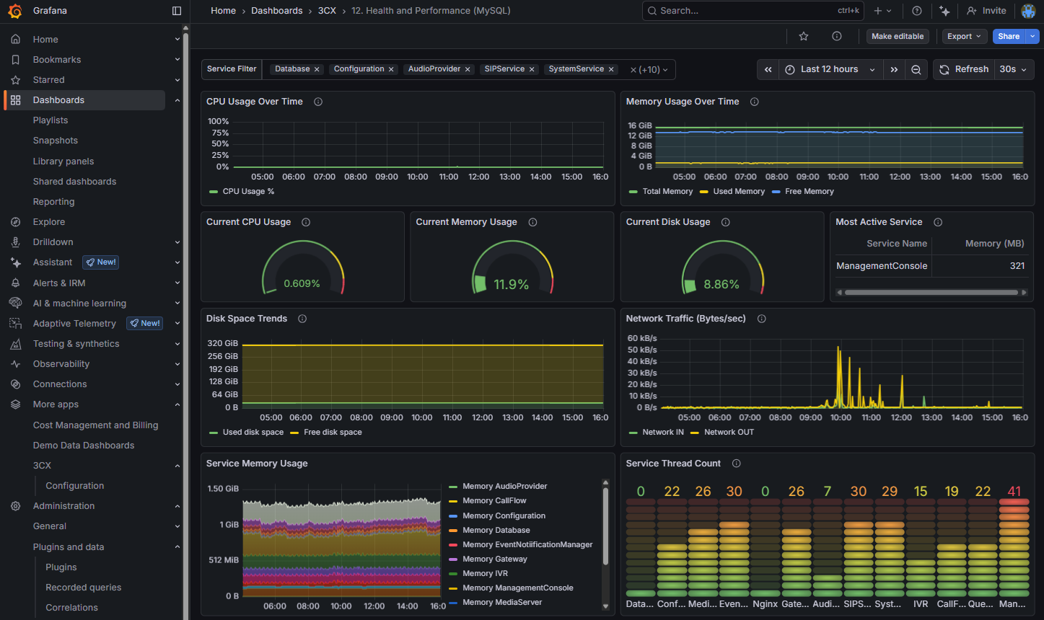Remove the SystemService filter chip
This screenshot has height=620, width=1044.
click(x=611, y=69)
